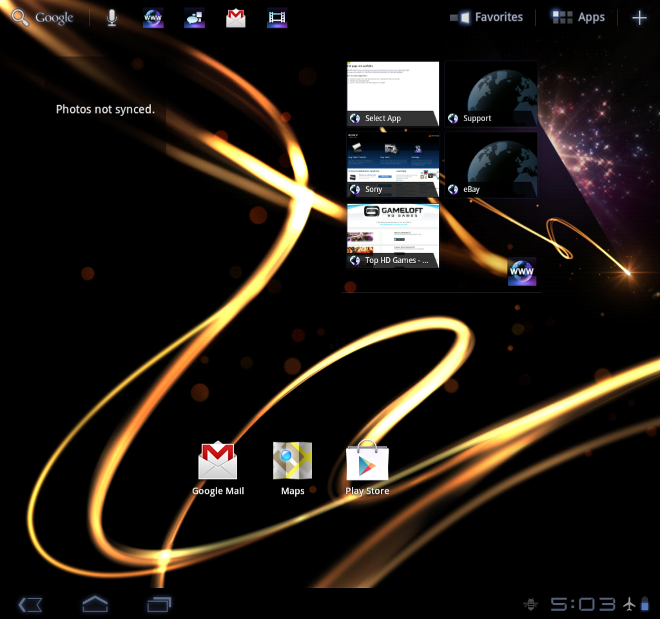Open the eBay bookmark thumbnail
Viewport: 660px width, 619px height.
click(490, 163)
